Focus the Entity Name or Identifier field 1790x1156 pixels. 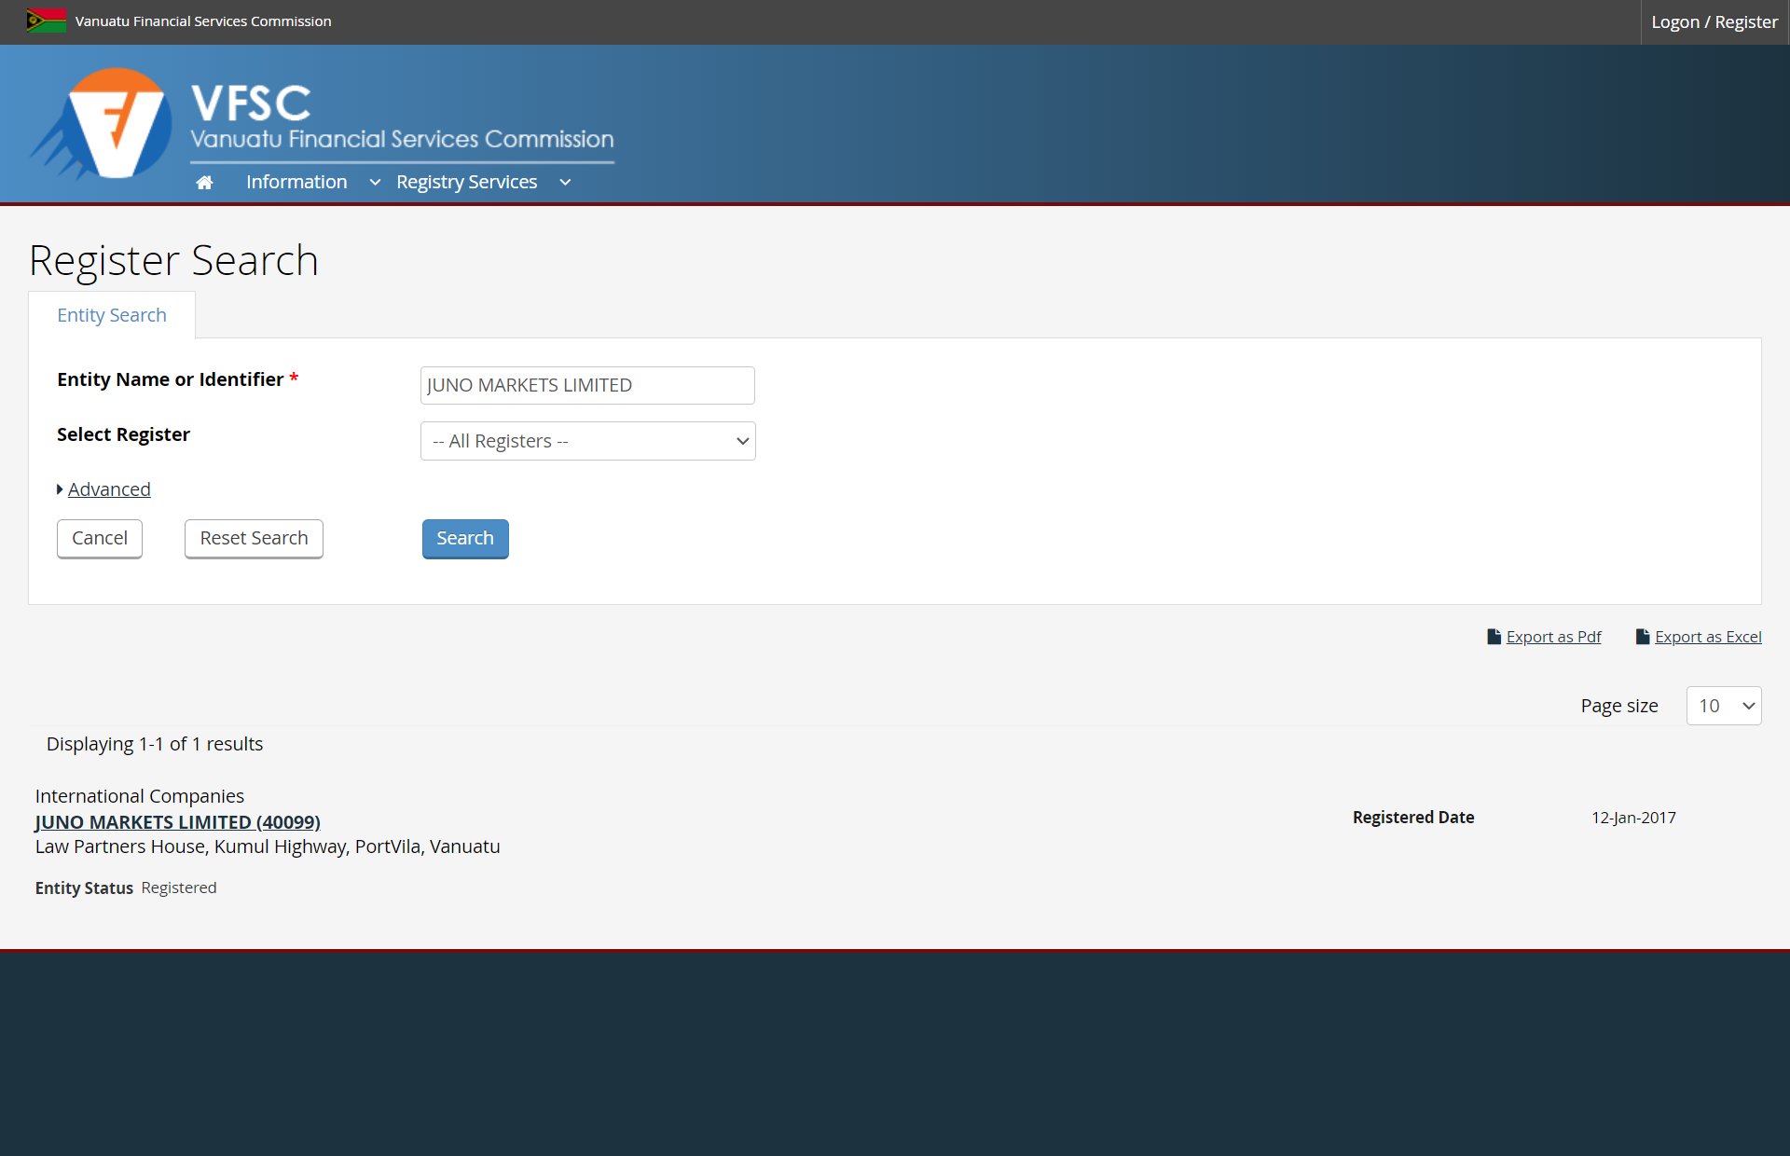[587, 385]
